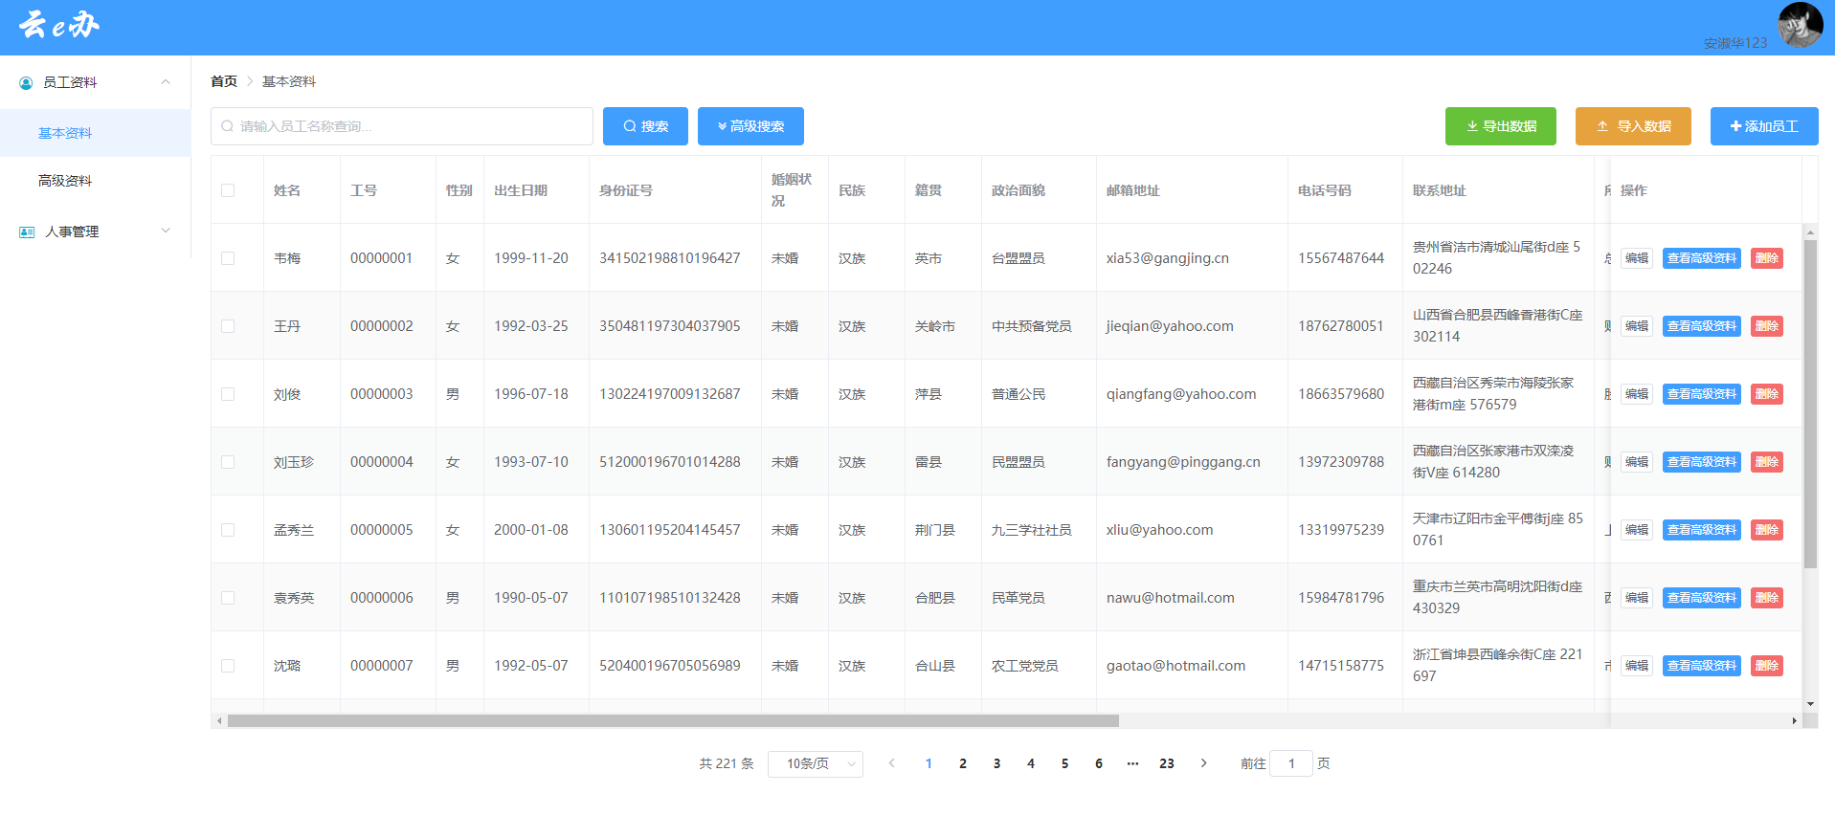1835x838 pixels.
Task: Go to 首页 breadcrumb link
Action: pos(224,81)
